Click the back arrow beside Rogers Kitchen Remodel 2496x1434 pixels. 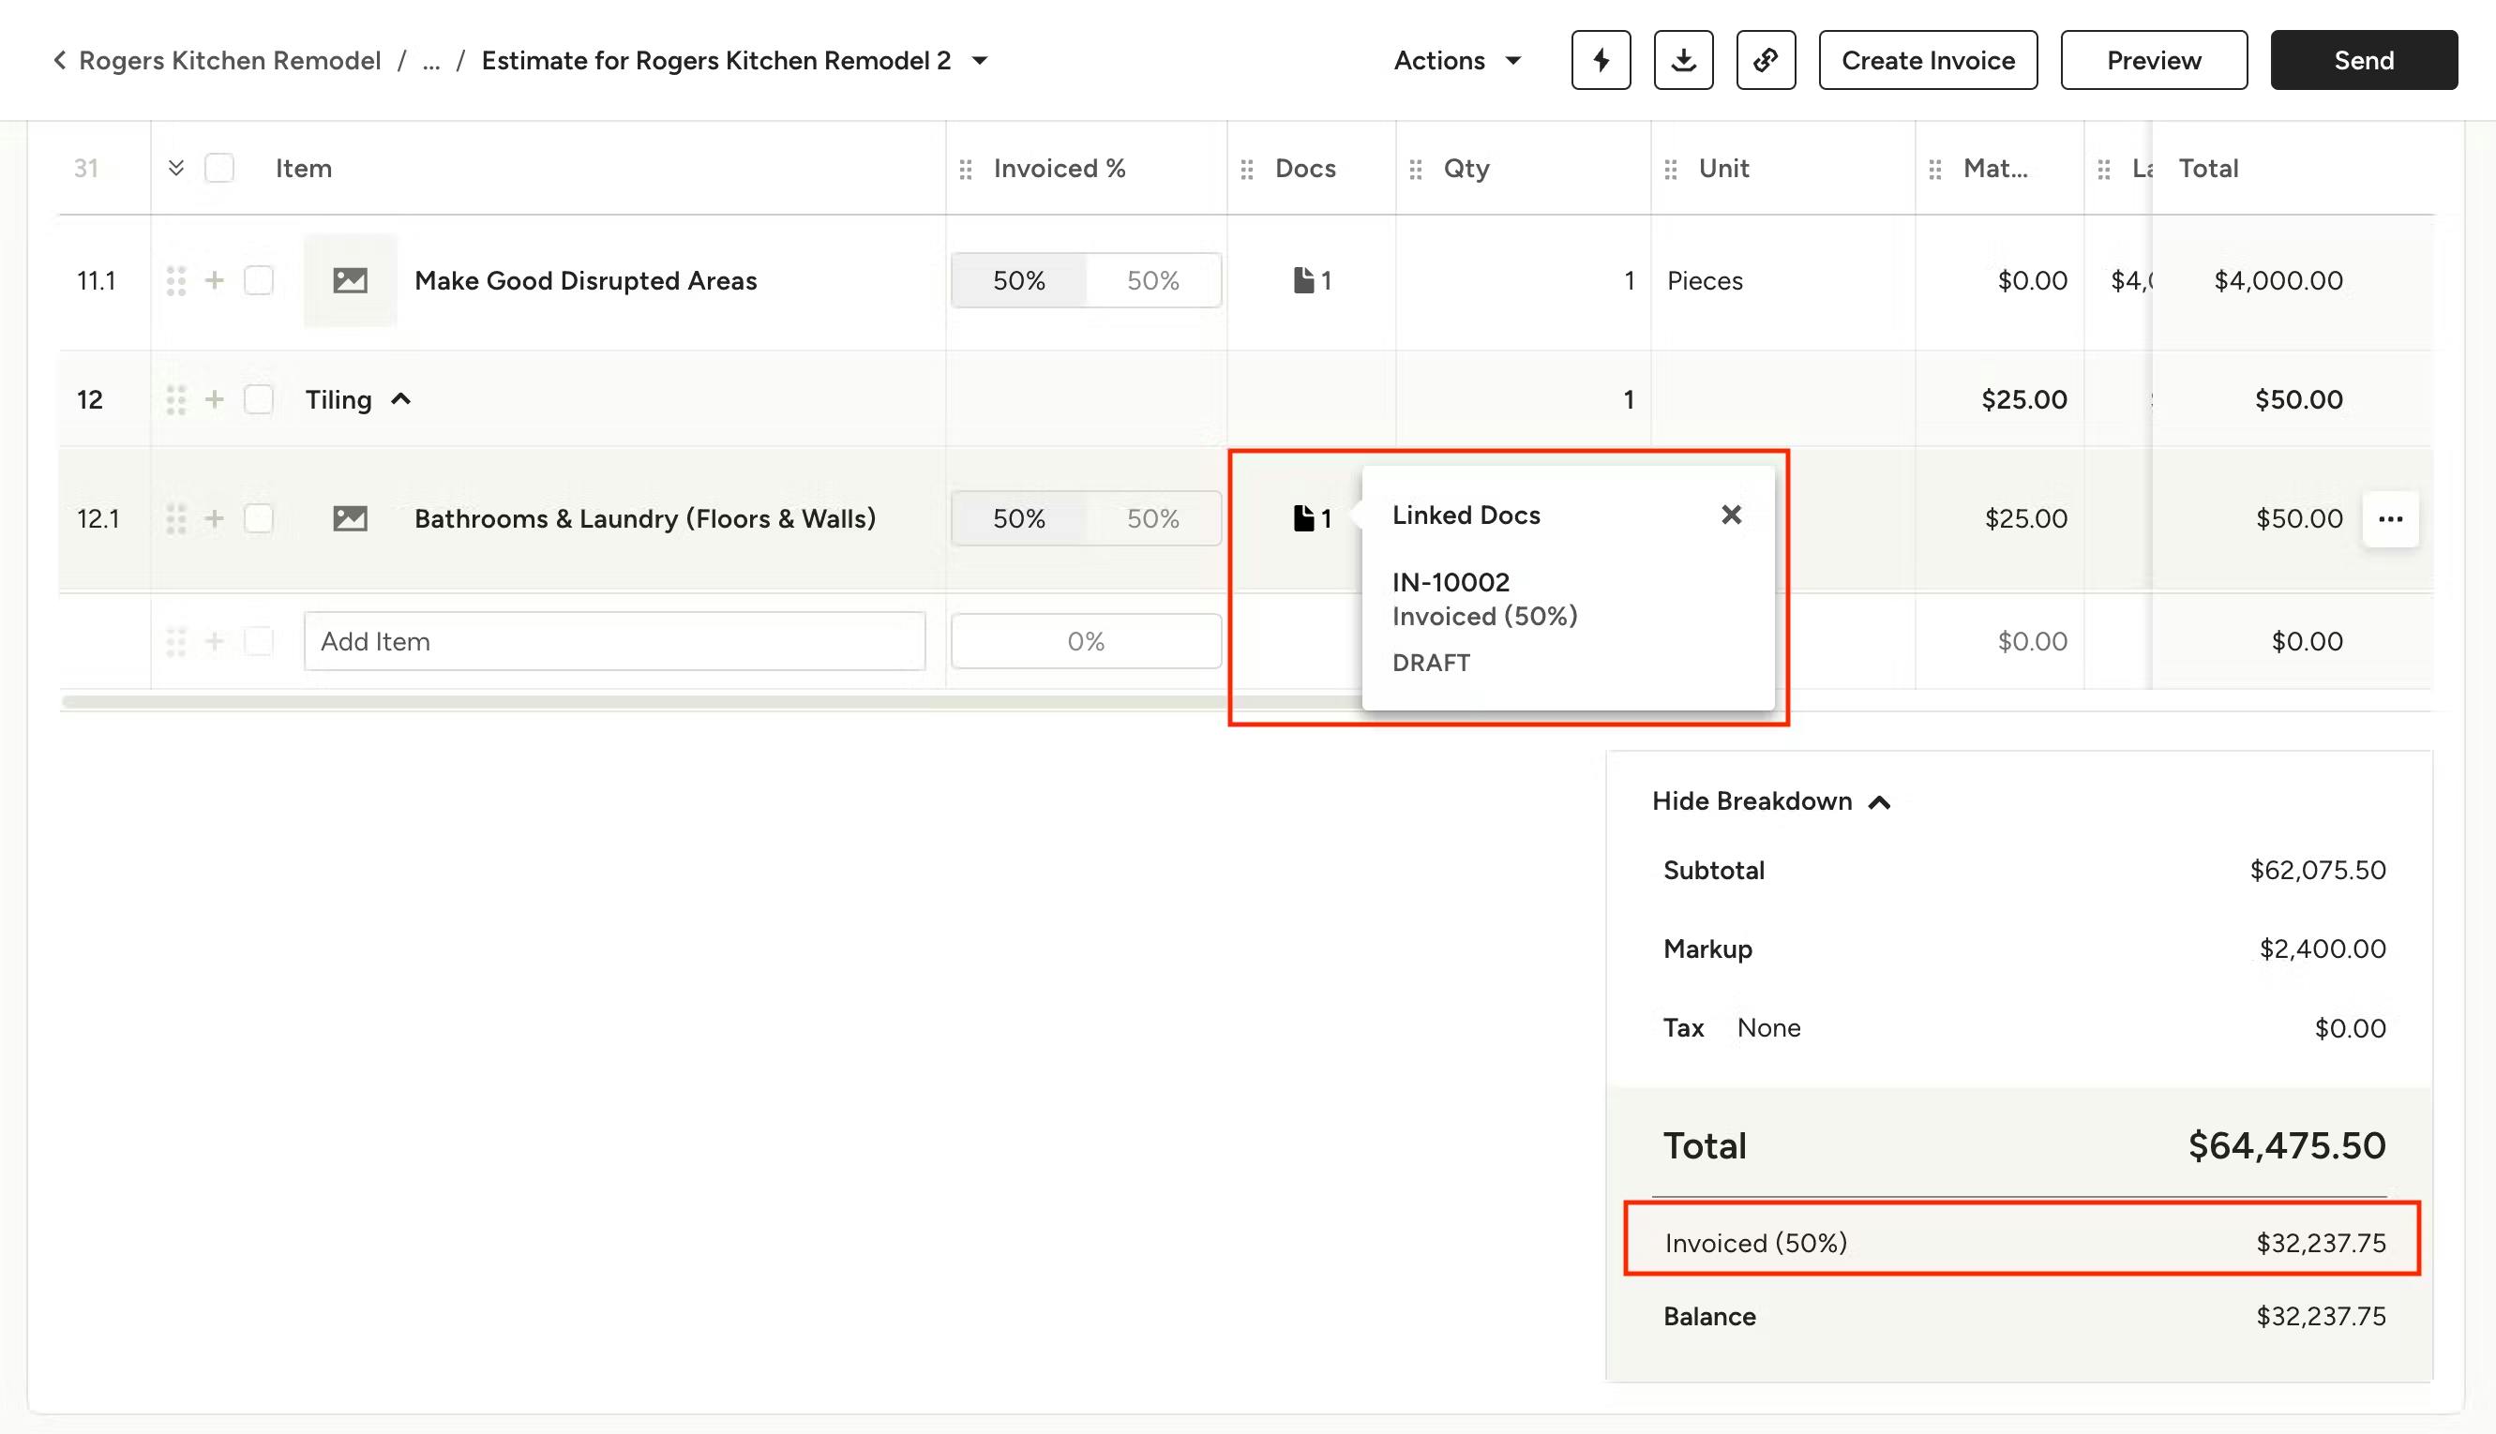(59, 60)
